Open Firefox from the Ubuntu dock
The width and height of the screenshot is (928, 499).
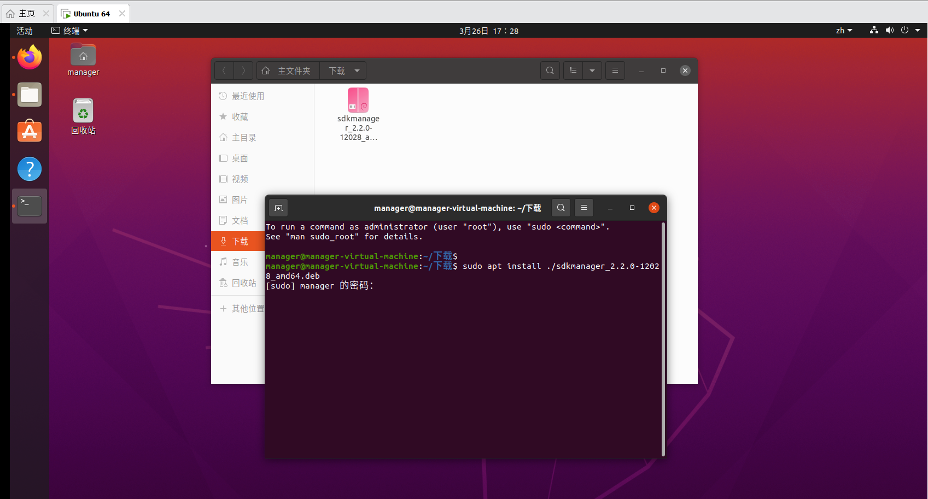pos(30,57)
